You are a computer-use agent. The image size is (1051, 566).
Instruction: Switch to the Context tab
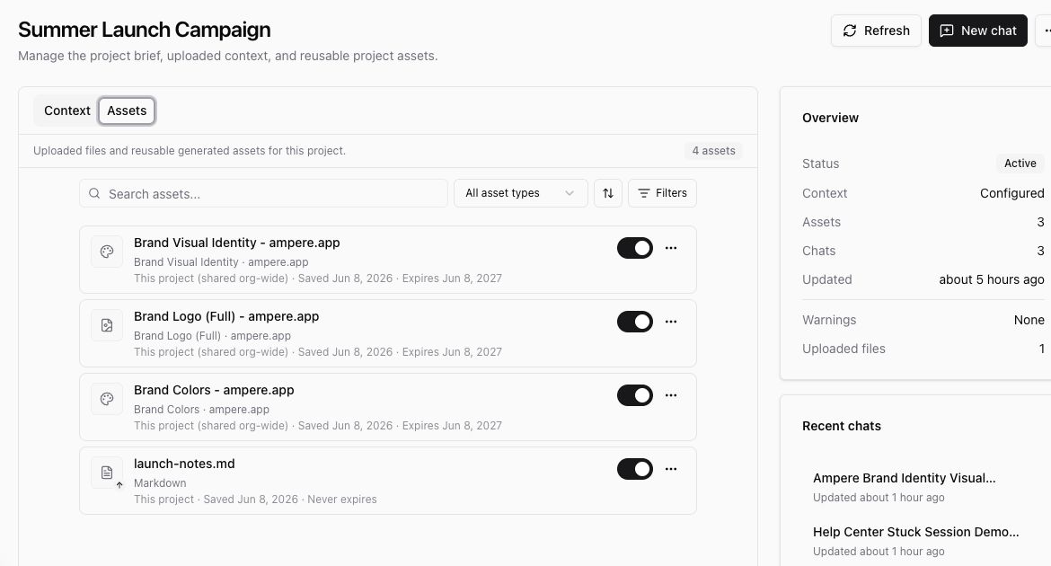point(67,111)
